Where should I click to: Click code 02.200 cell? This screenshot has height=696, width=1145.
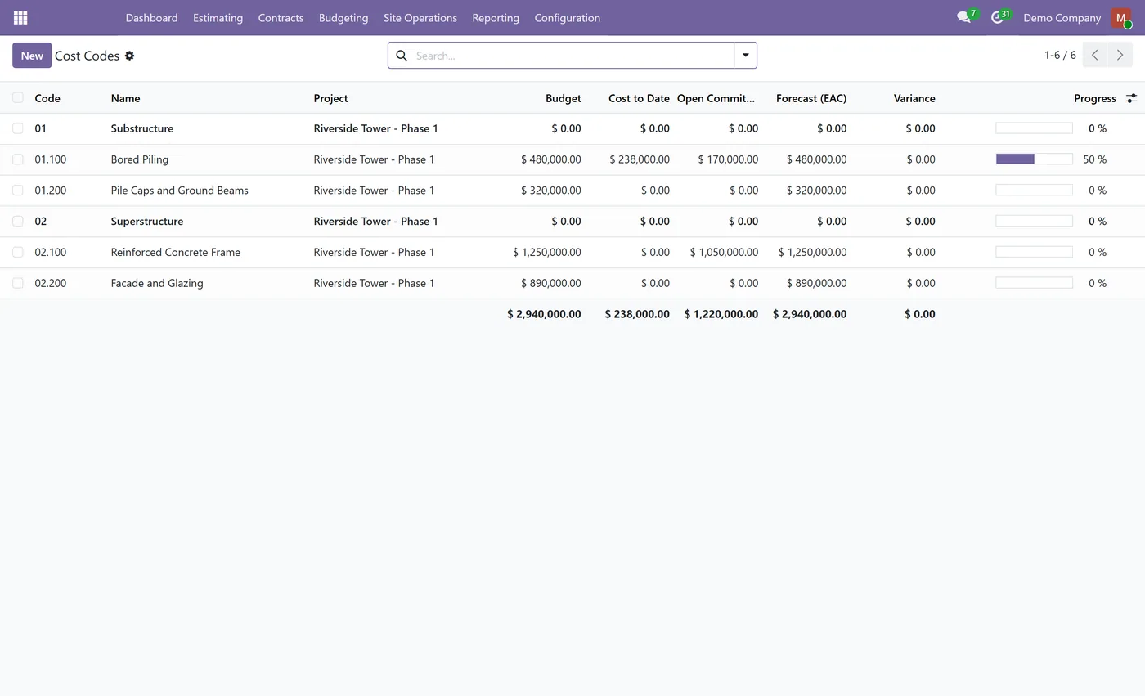(x=51, y=283)
